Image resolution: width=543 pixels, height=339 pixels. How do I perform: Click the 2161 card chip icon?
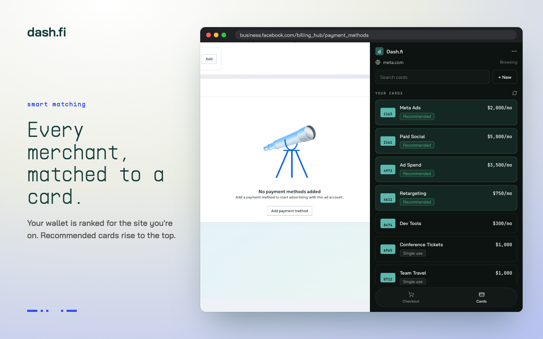pos(388,142)
